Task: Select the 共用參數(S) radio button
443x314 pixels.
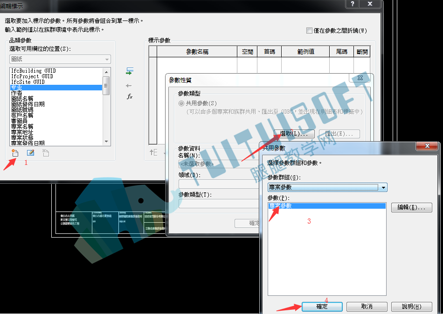Action: 181,103
